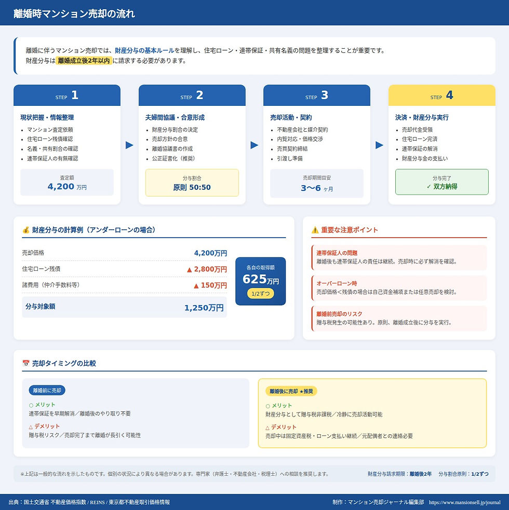Click the 離婚前売却のリスク warning card
This screenshot has height=510, width=509.
click(399, 319)
